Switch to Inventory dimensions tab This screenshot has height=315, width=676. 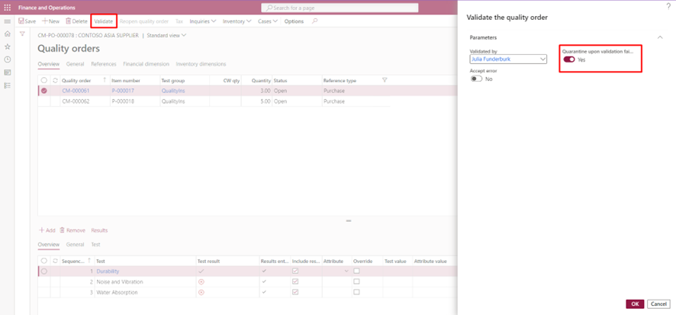point(201,64)
